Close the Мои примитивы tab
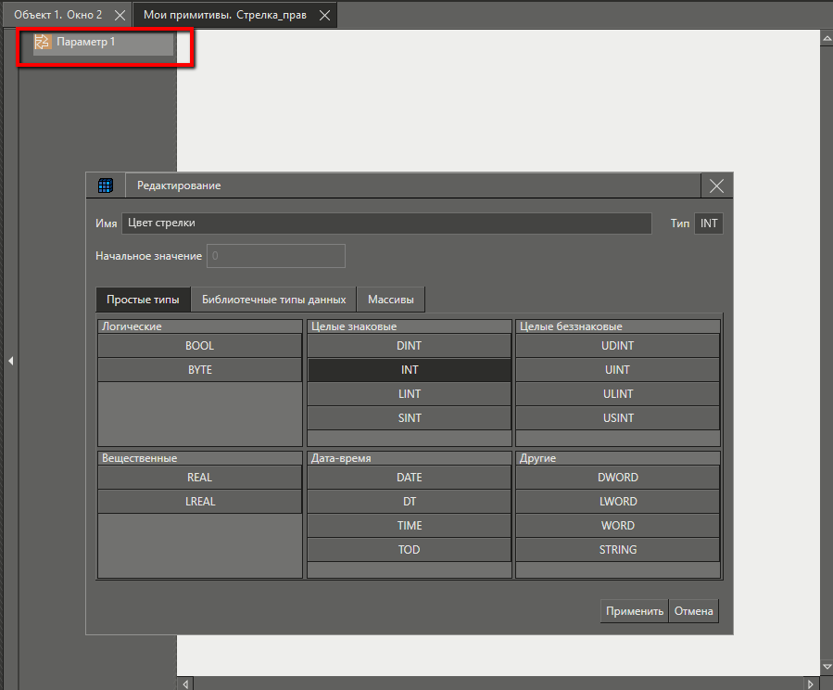 [323, 16]
